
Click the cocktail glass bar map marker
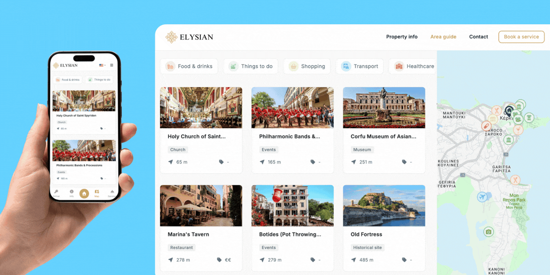[518, 130]
